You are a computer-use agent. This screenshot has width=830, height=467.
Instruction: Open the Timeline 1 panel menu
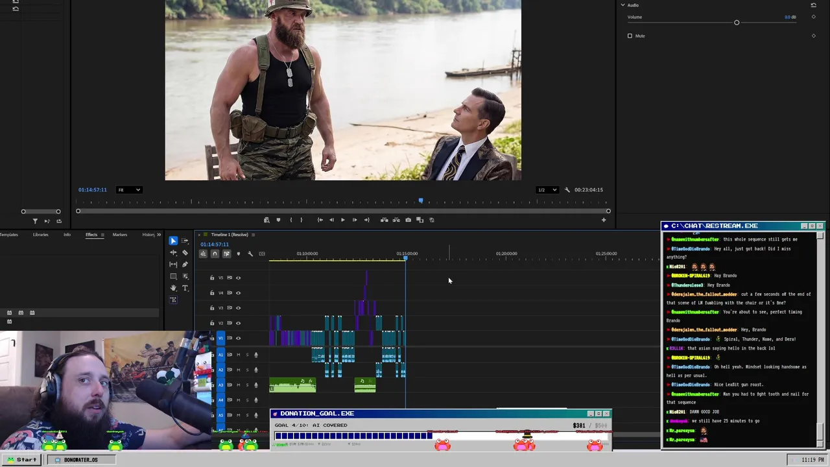tap(253, 235)
